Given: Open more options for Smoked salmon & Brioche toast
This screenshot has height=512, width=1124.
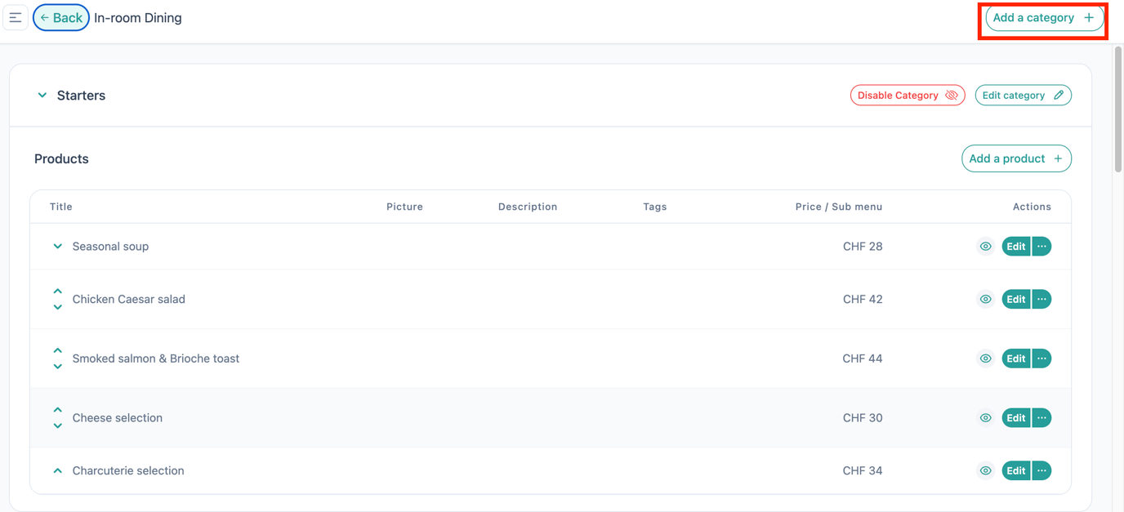Looking at the screenshot, I should 1041,358.
